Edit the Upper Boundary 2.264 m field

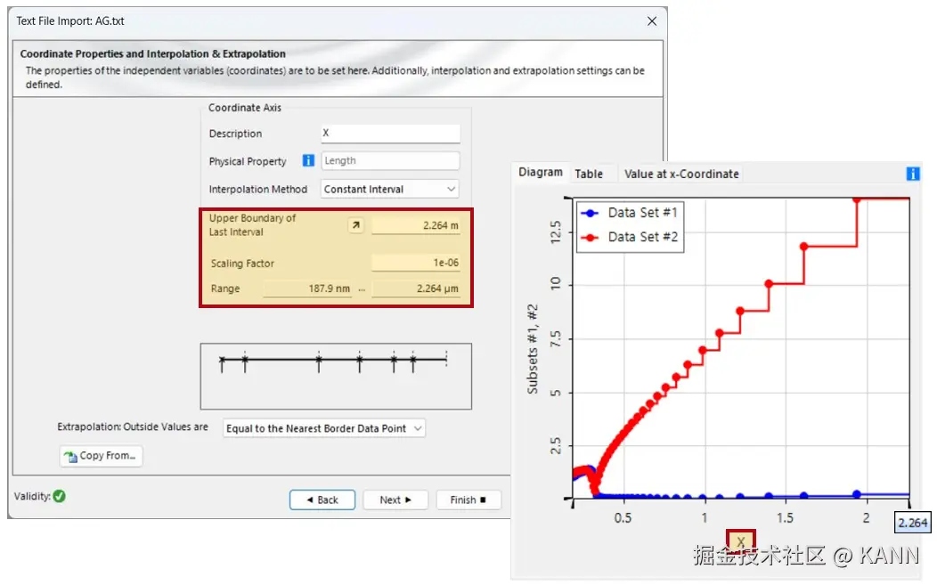pyautogui.click(x=416, y=225)
